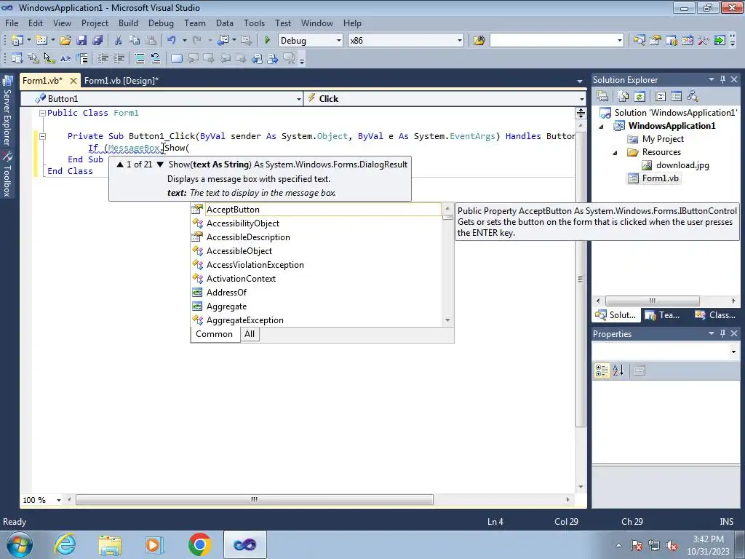Viewport: 745px width, 559px height.
Task: Click the Comment Out Selected Lines icon
Action: [139, 58]
